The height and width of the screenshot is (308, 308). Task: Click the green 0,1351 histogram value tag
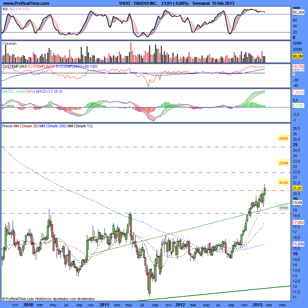pyautogui.click(x=298, y=105)
